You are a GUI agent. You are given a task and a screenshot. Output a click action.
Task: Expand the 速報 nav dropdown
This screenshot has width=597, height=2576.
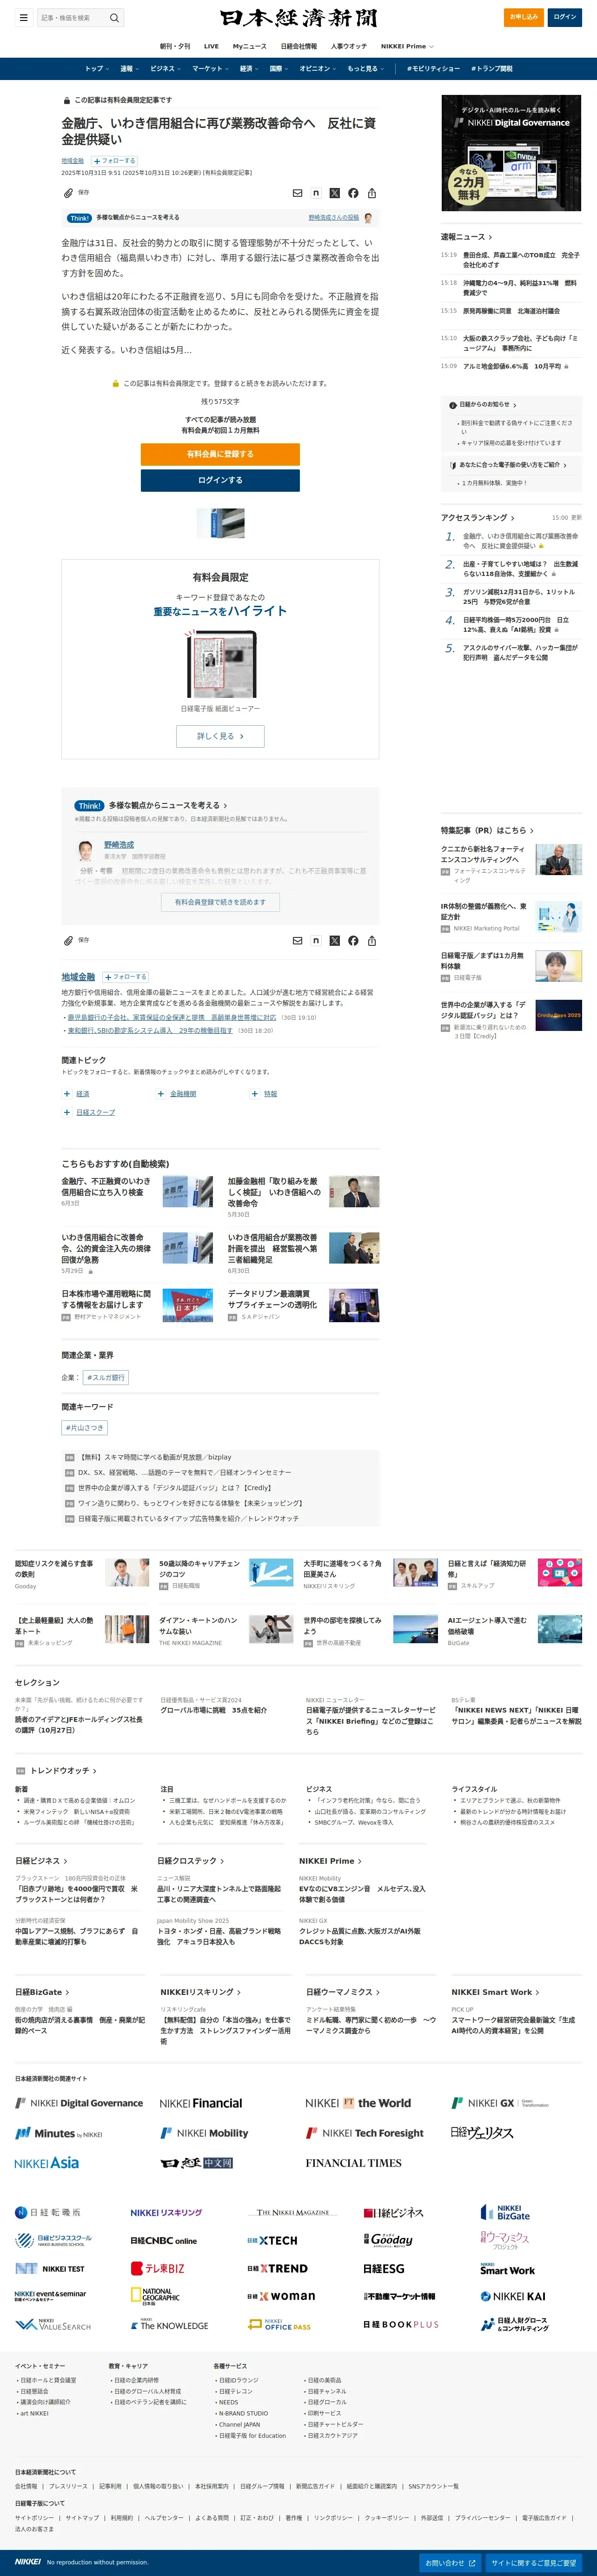click(130, 69)
